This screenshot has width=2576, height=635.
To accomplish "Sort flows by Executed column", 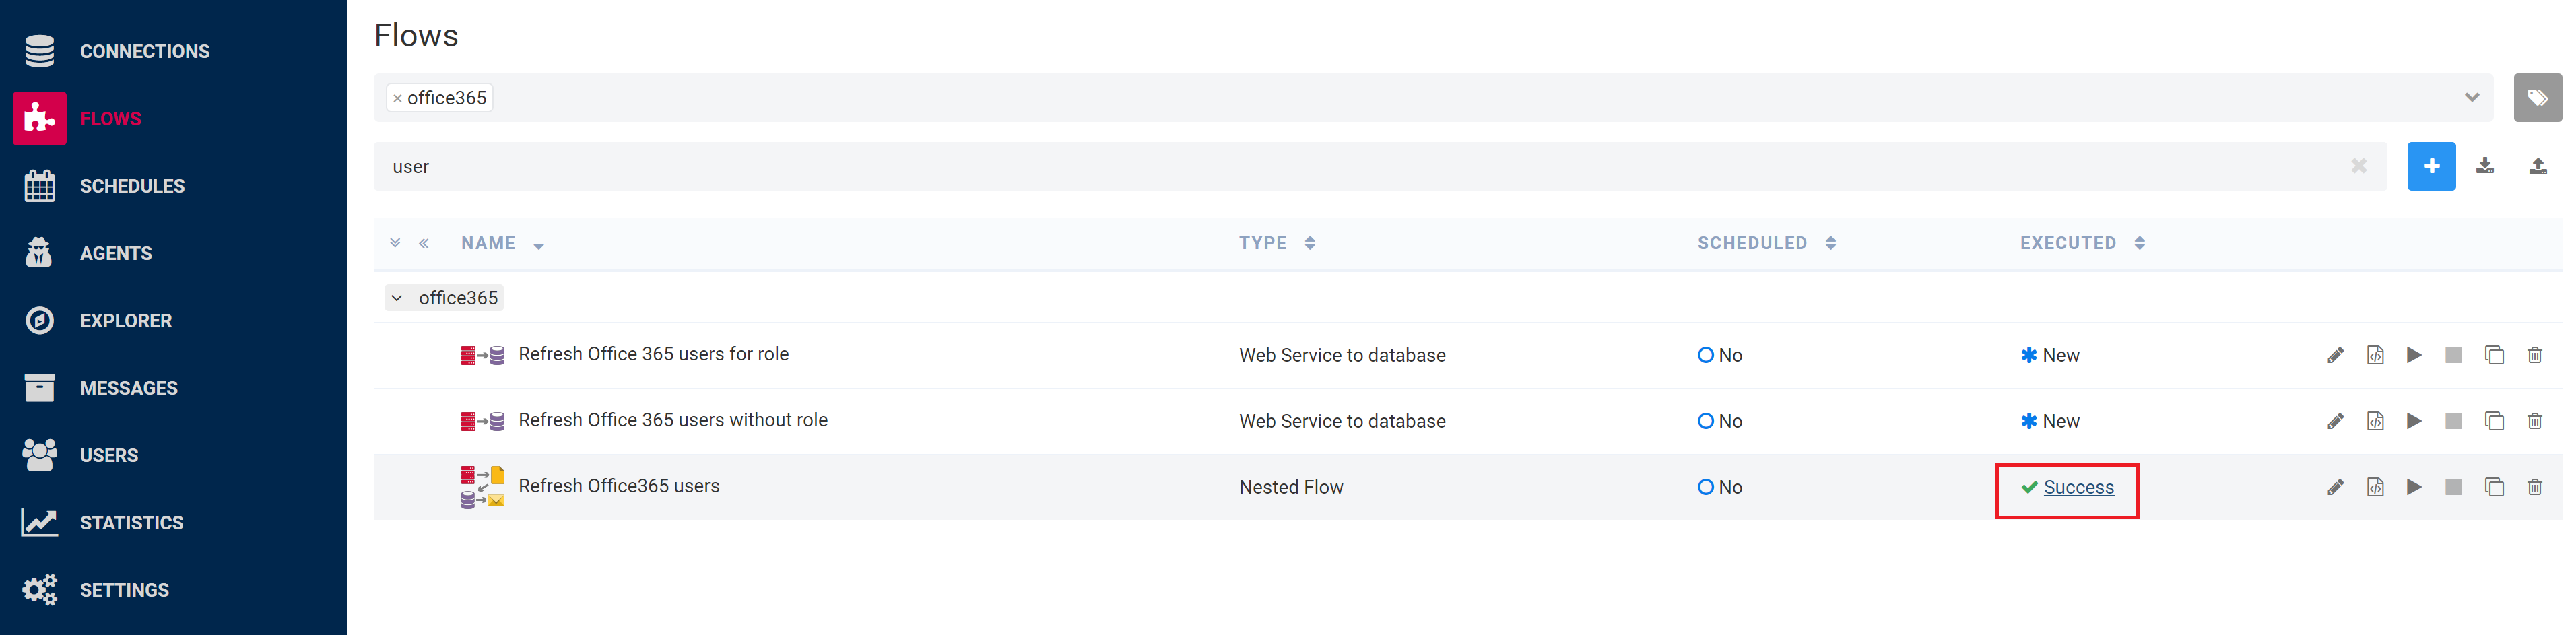I will click(2082, 243).
